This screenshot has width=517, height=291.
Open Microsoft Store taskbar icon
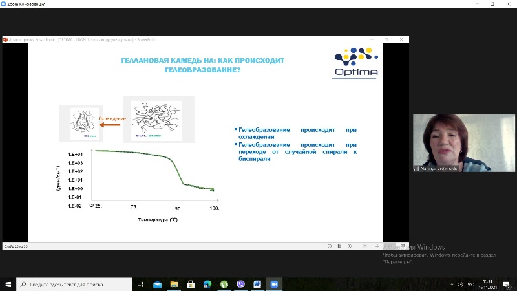[x=191, y=285]
